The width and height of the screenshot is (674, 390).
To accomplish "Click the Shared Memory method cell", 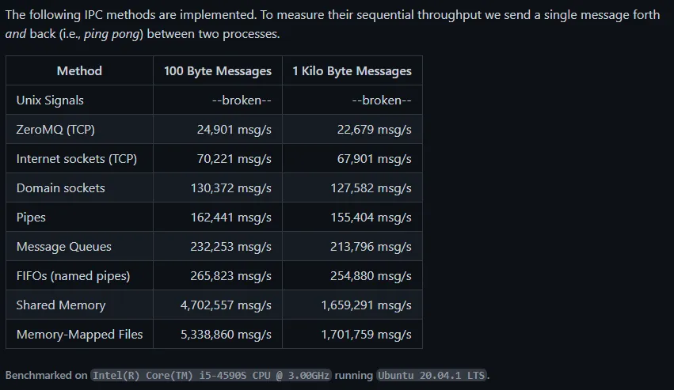I will [61, 305].
